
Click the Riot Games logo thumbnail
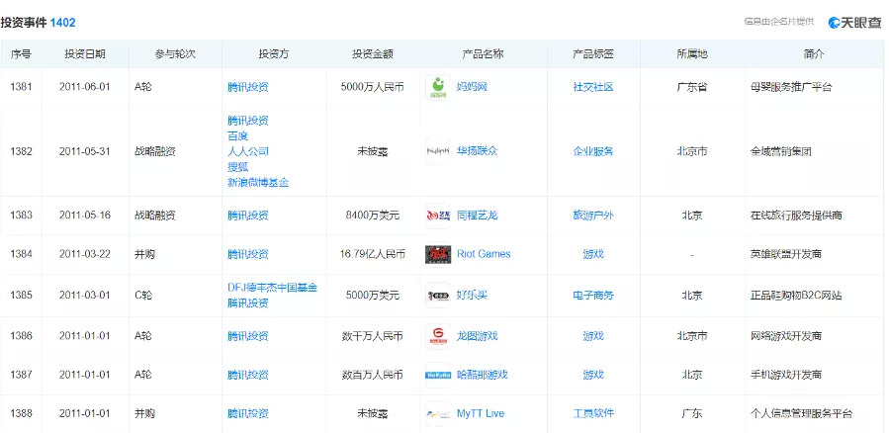point(438,254)
